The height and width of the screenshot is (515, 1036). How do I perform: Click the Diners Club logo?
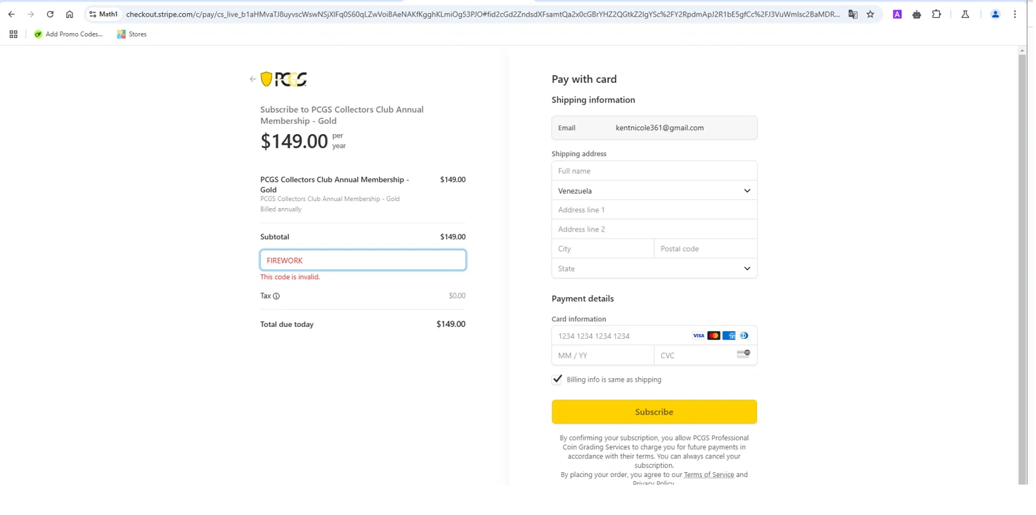click(x=744, y=336)
